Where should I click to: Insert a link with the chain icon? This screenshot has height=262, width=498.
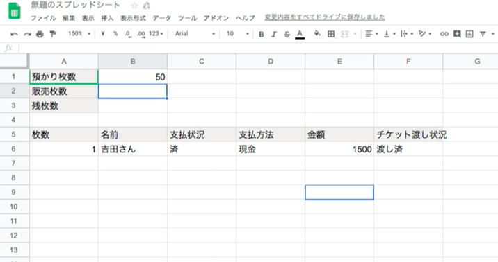point(444,34)
